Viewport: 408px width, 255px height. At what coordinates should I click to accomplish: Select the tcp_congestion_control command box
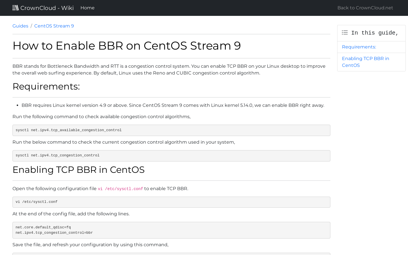click(171, 156)
